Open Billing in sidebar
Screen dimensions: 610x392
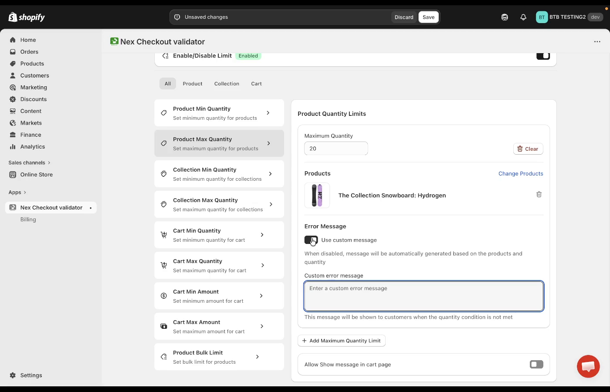pos(28,220)
